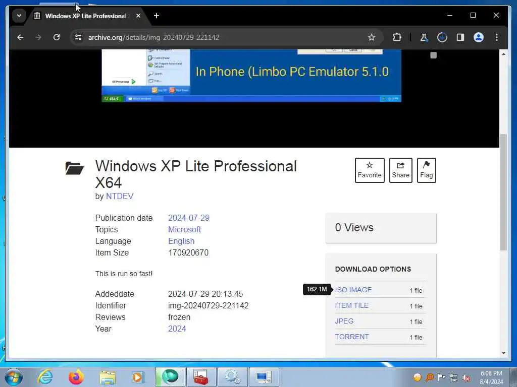Viewport: 517px width, 387px height.
Task: Open Chrome Labs flask icon
Action: tap(424, 37)
